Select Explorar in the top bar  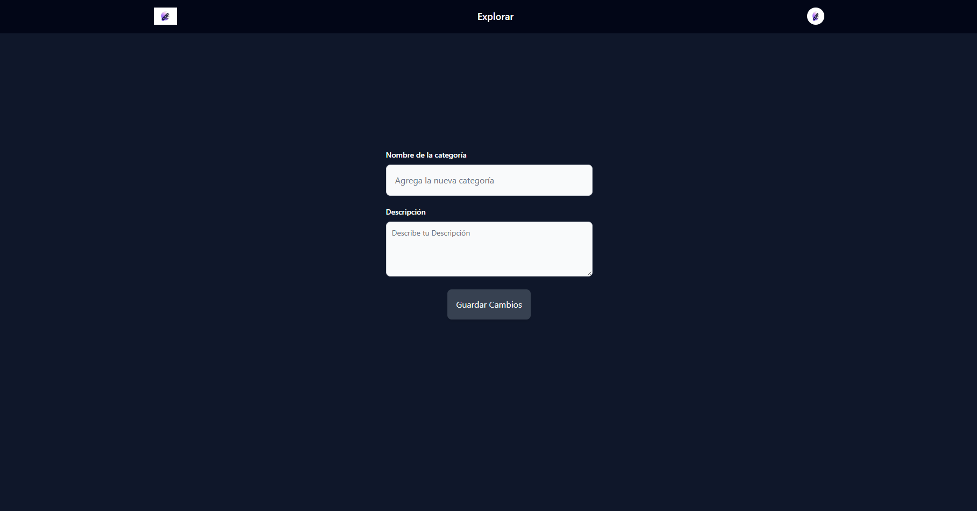coord(495,17)
